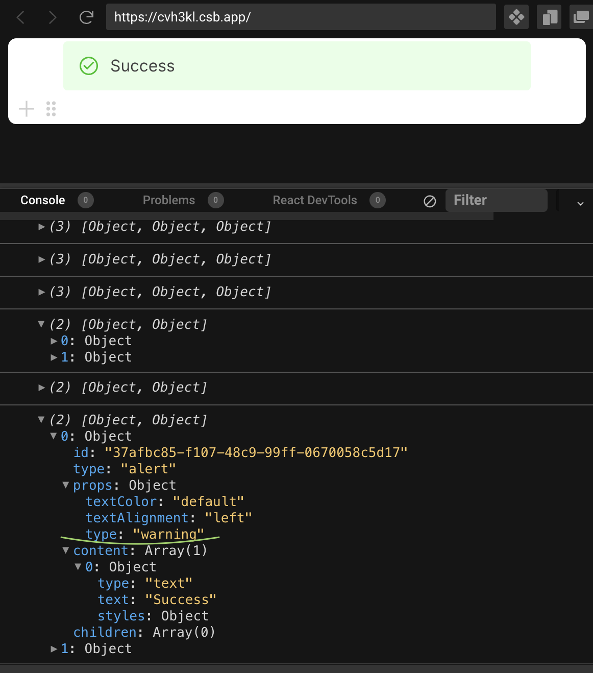Collapse the expanded (2) array entry
The image size is (593, 673).
point(41,324)
